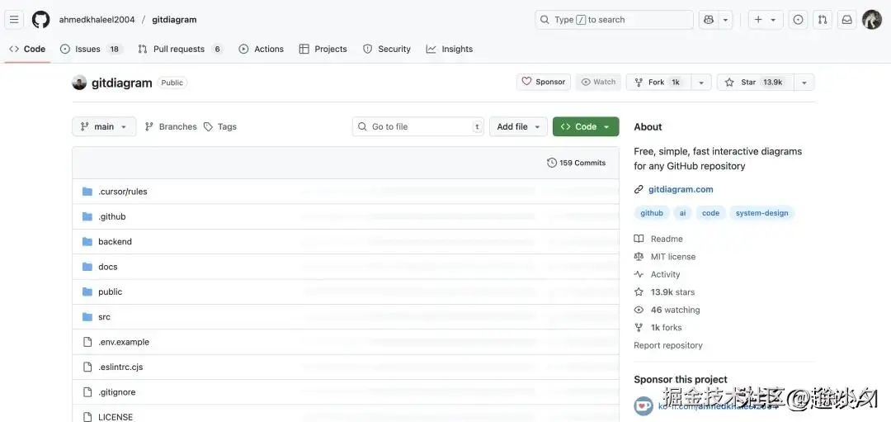Go to the GitHub homepage logo
Screen dimensions: 891x422
coord(41,19)
